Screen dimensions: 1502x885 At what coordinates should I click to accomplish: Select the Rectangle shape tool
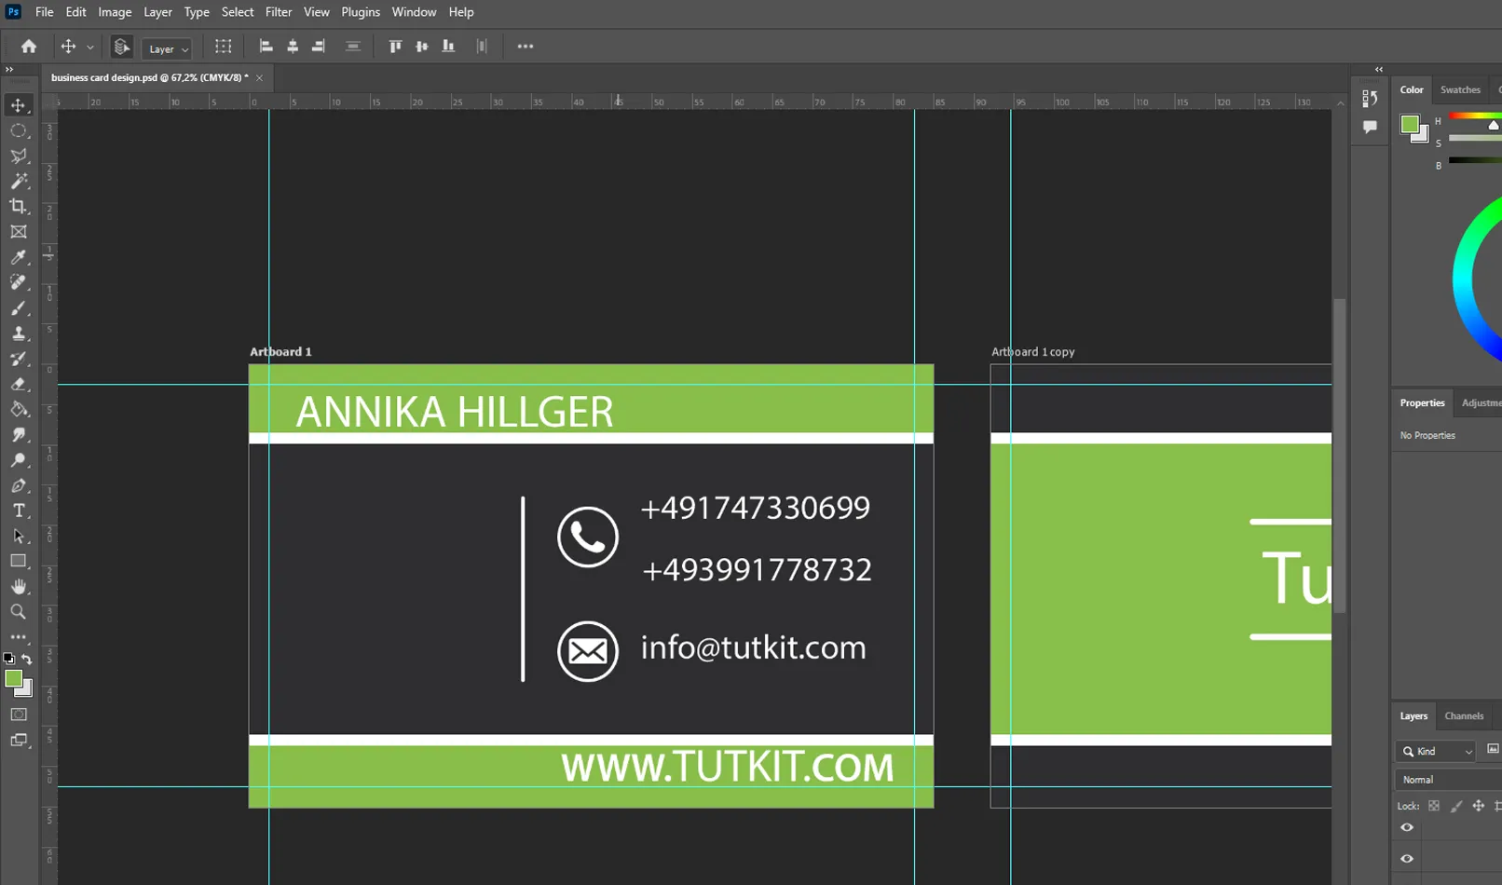(x=19, y=561)
